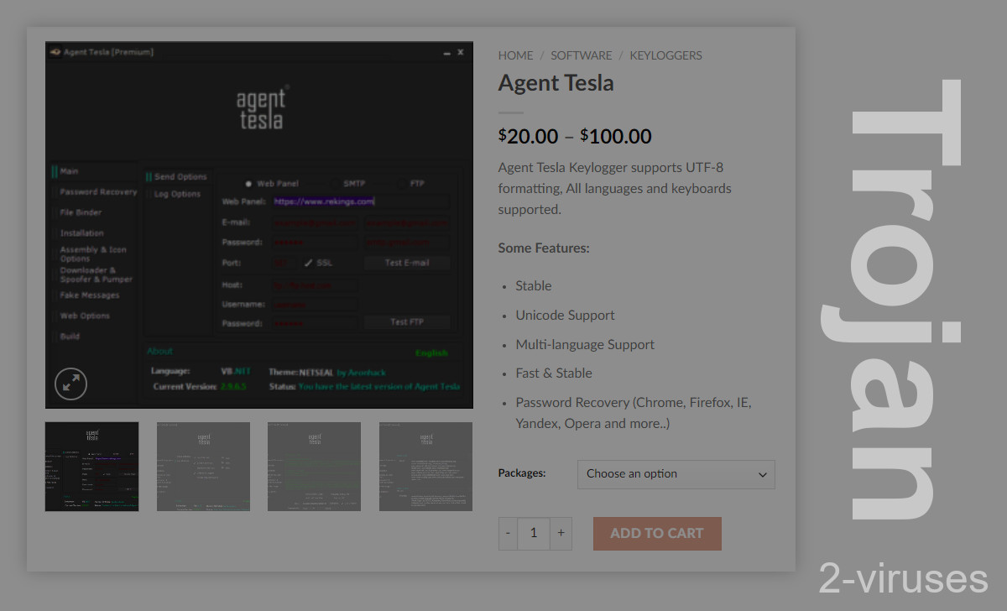Switch to the Log Options tab
The height and width of the screenshot is (611, 1007).
[177, 194]
